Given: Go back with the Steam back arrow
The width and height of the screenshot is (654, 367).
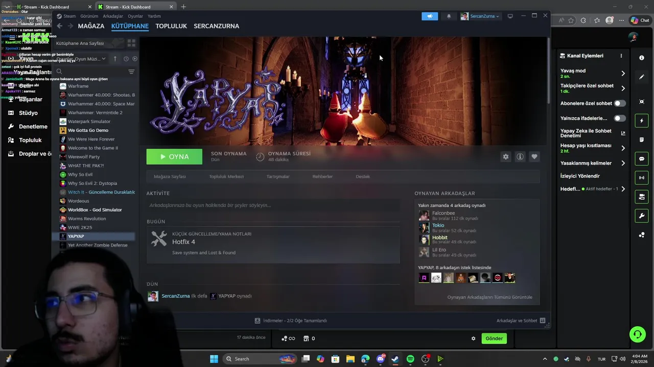Looking at the screenshot, I should click(x=60, y=26).
